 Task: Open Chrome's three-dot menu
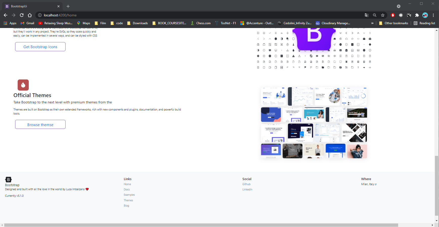(x=433, y=15)
